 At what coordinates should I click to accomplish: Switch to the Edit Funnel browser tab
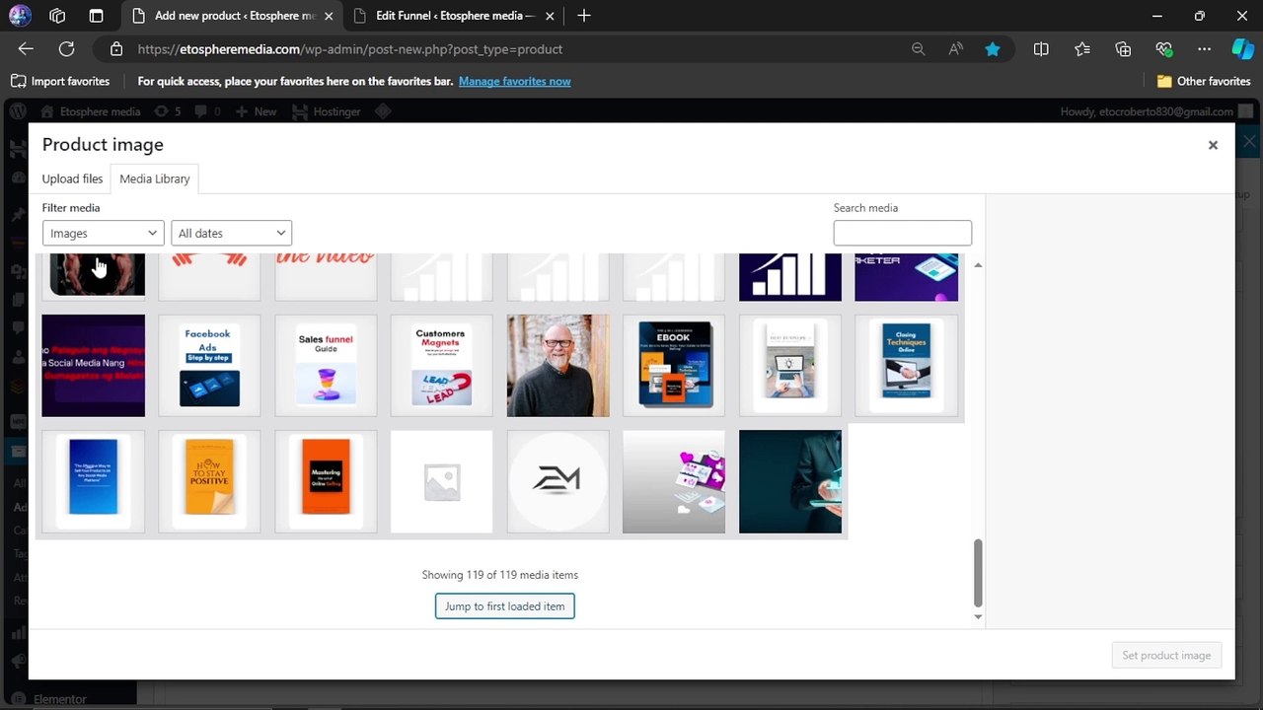click(x=455, y=16)
